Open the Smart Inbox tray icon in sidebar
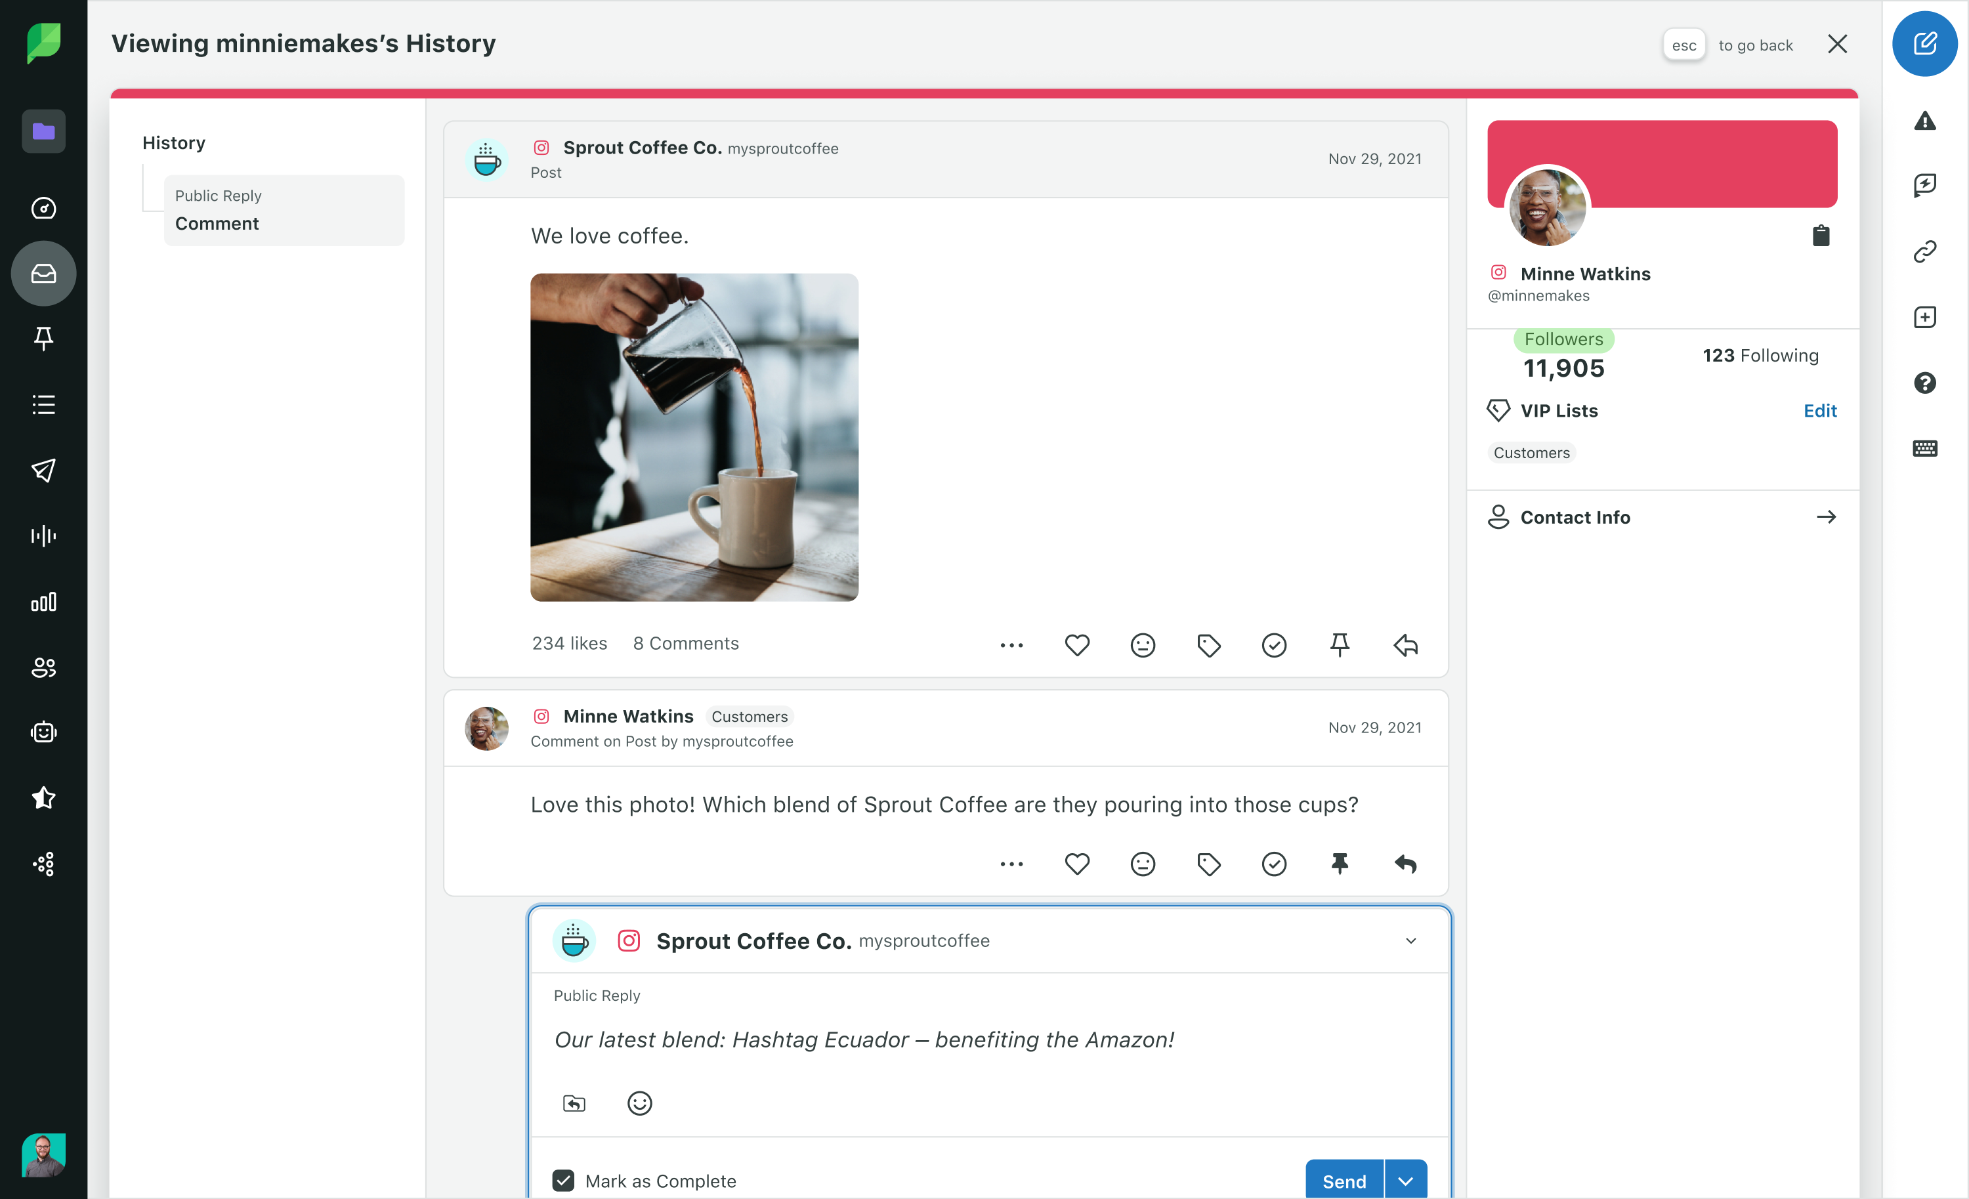1969x1199 pixels. point(43,273)
